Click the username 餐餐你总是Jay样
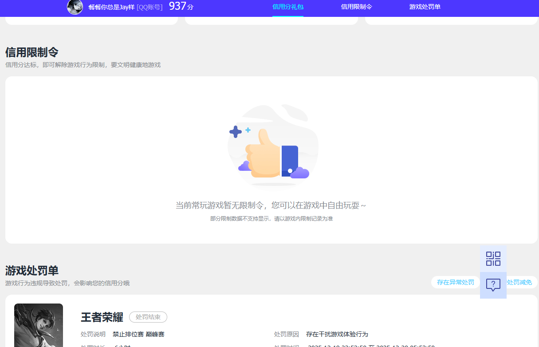This screenshot has width=539, height=347. 111,7
